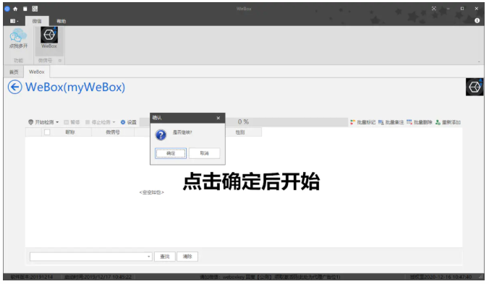Click the 取消 button in the confirm dialog
Viewport: 489px width, 284px height.
click(x=204, y=153)
